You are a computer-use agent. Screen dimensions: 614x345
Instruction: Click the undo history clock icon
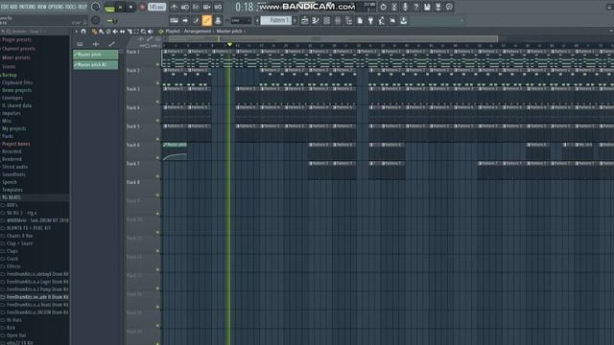click(383, 7)
